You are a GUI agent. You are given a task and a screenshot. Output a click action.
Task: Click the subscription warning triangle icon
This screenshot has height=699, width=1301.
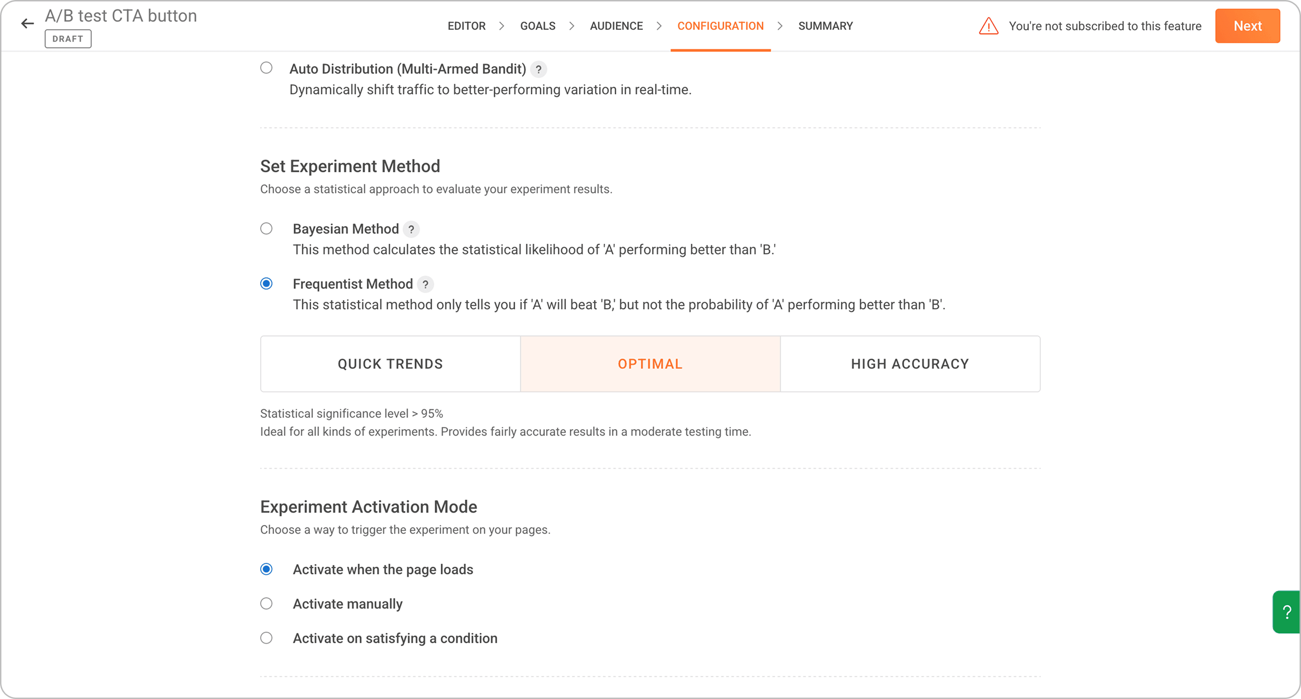coord(989,26)
